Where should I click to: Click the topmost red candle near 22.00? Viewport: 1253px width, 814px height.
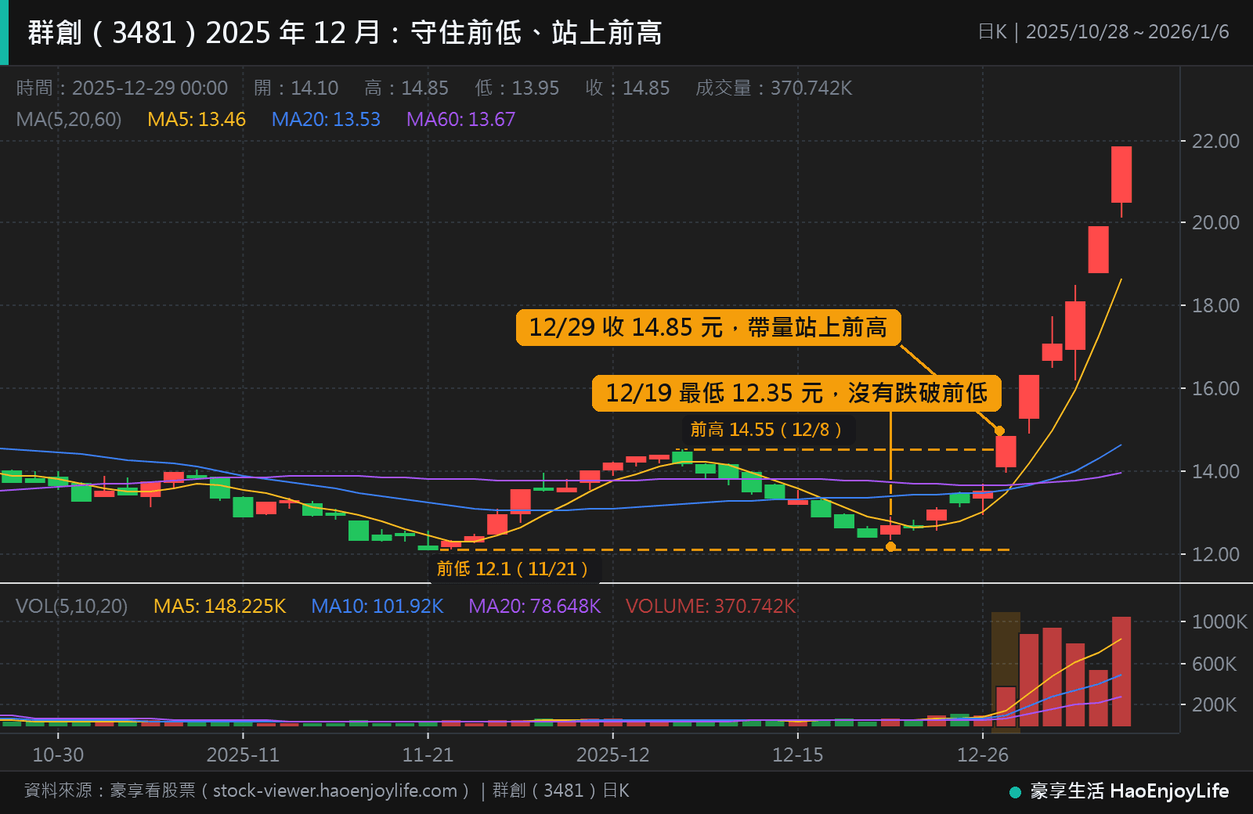pyautogui.click(x=1121, y=175)
